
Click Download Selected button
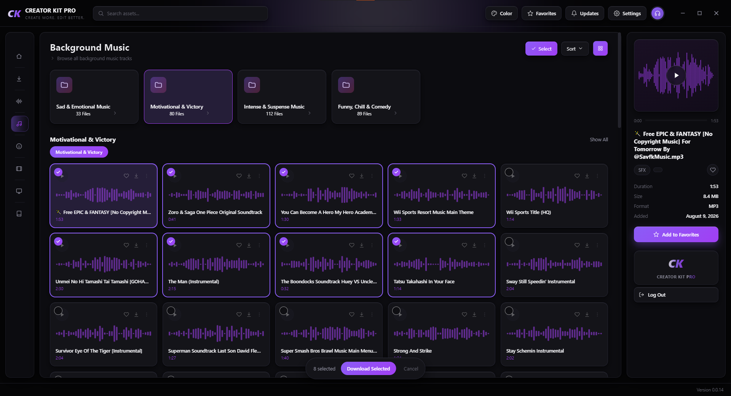(x=368, y=369)
